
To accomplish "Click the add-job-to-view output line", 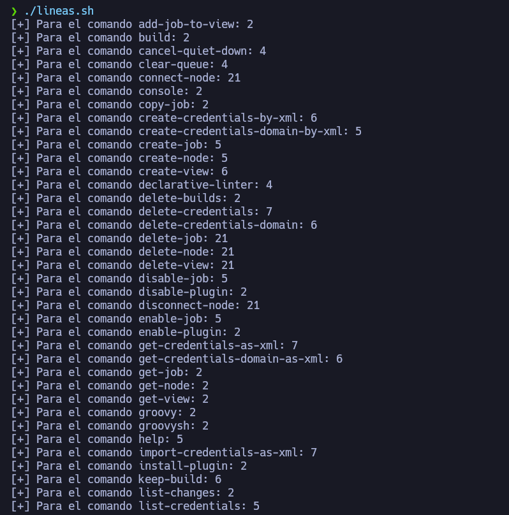I will (132, 24).
